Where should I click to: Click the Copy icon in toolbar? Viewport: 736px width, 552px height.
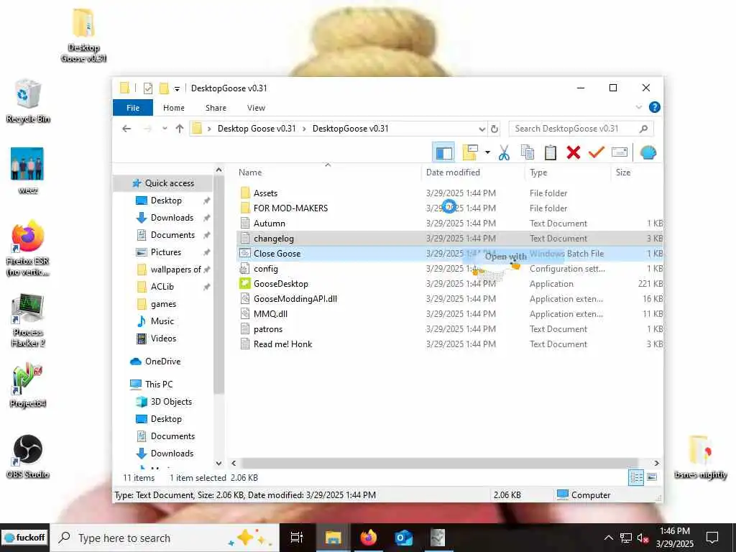tap(527, 152)
